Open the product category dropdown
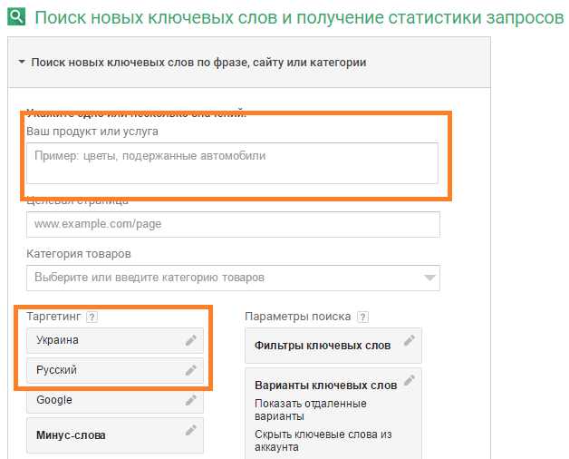The width and height of the screenshot is (569, 459). pos(234,278)
